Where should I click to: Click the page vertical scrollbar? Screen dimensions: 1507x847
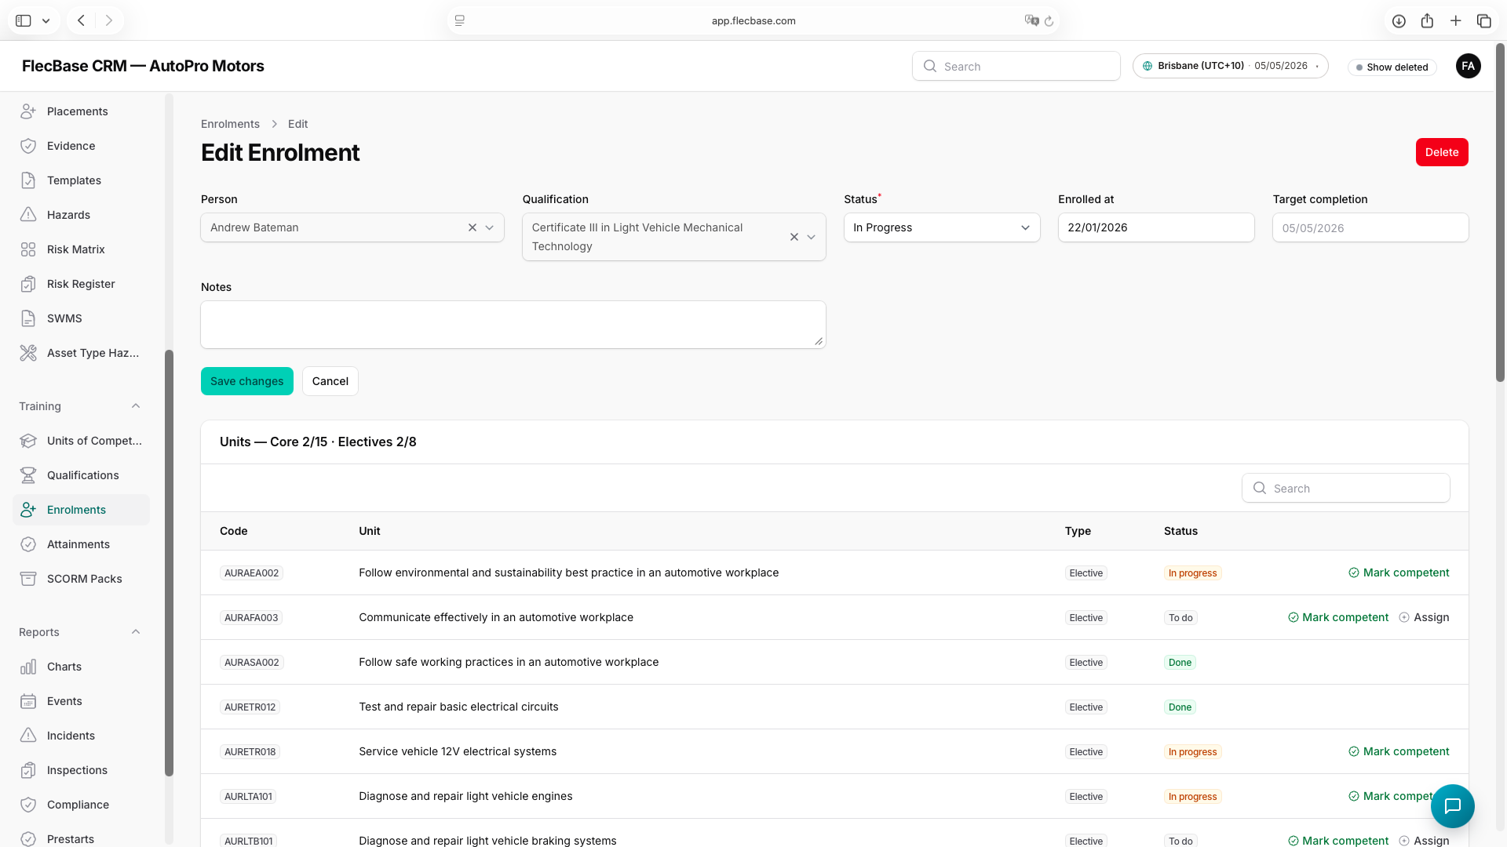click(x=1500, y=212)
